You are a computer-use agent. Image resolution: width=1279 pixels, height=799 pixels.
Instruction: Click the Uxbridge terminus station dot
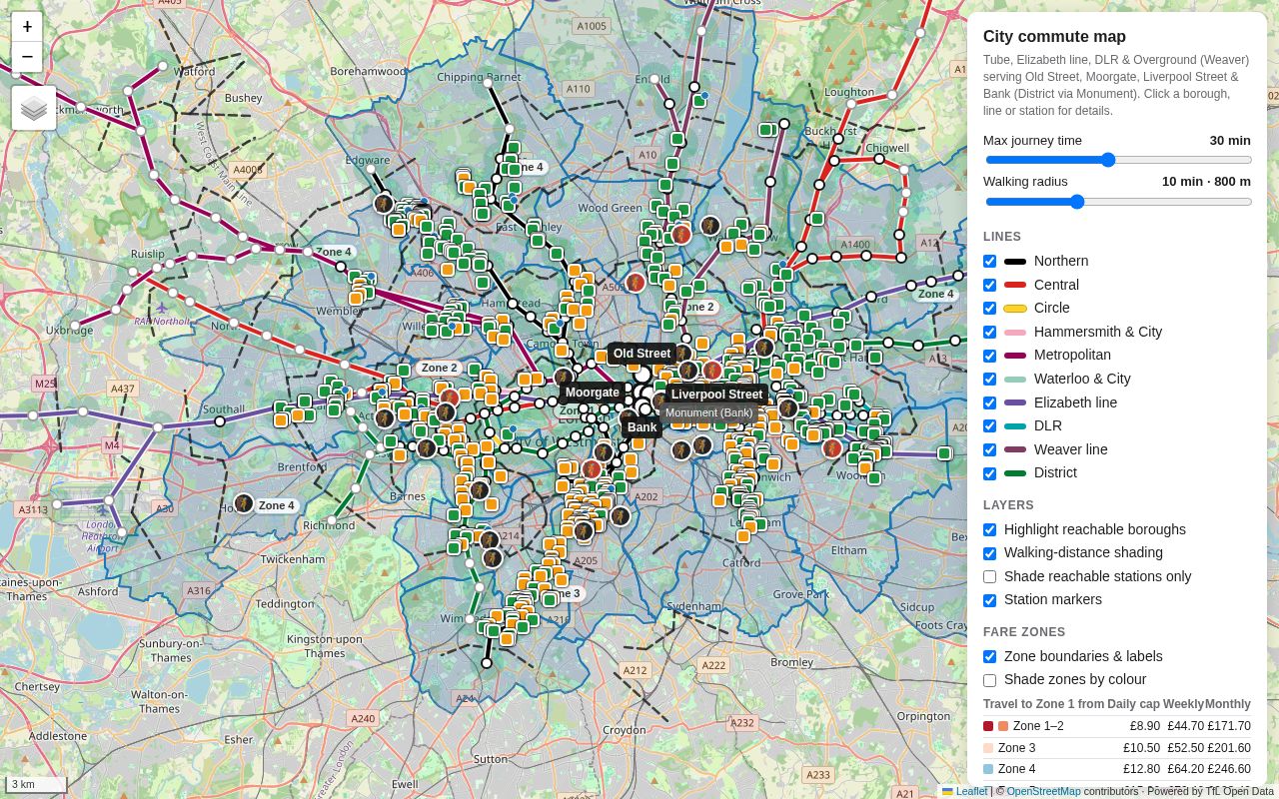[75, 327]
